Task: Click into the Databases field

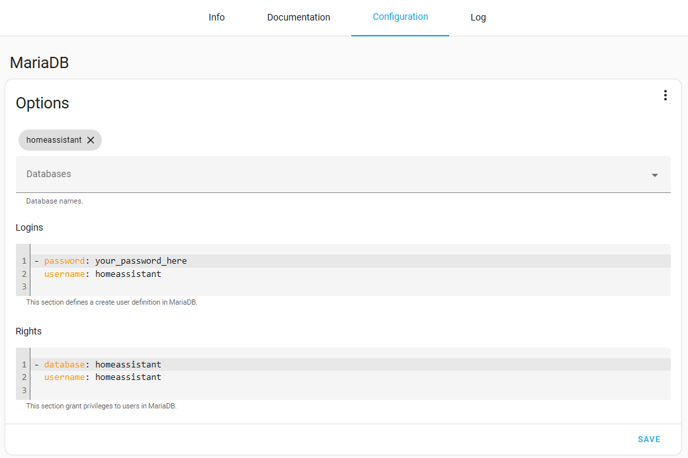Action: tap(343, 174)
